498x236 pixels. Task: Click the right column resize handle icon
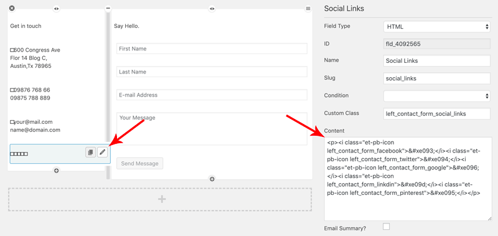click(212, 9)
